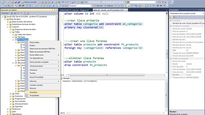Select the Service Broker tree item
The image size is (205, 115).
(20, 101)
